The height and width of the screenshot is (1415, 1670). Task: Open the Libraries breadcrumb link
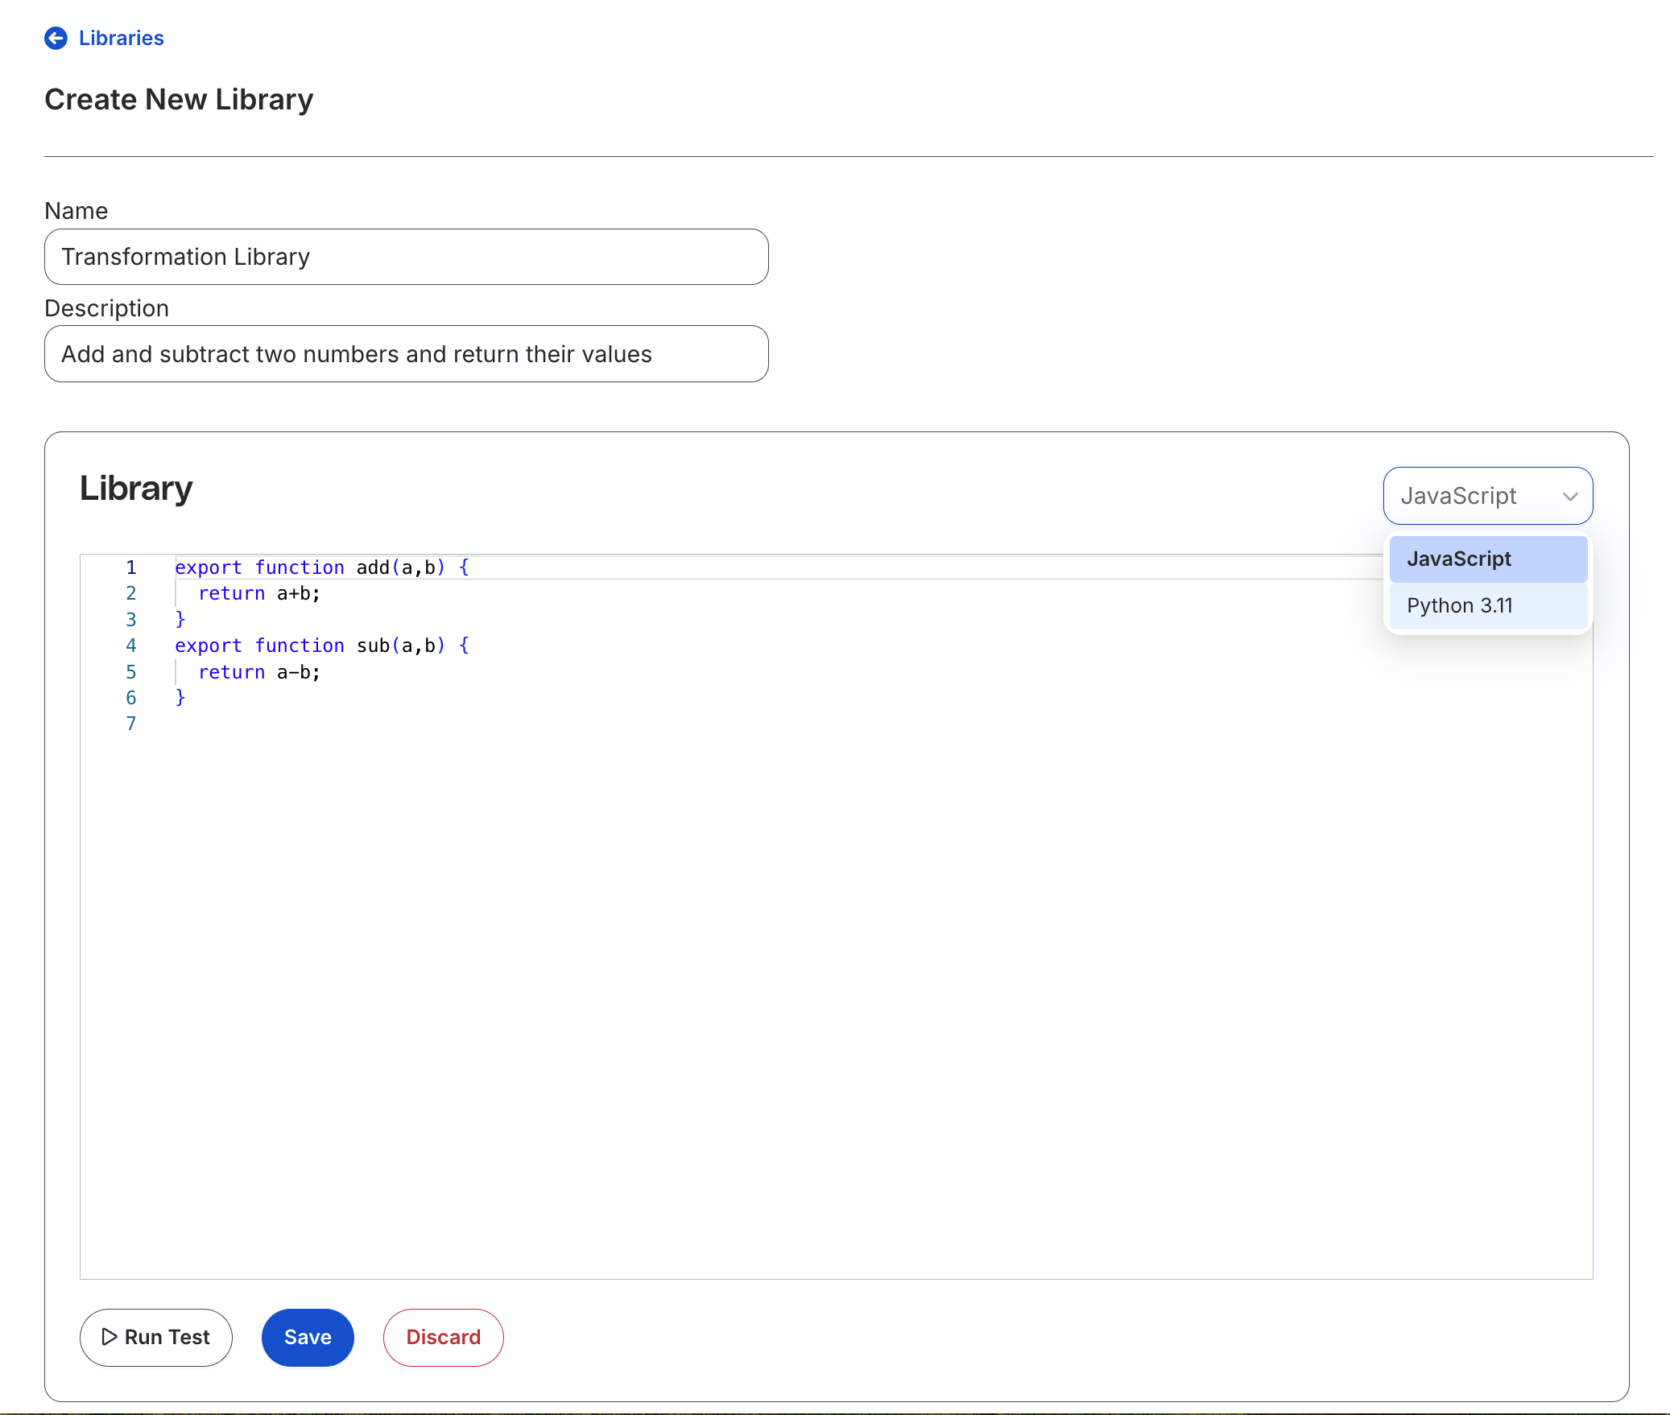click(121, 38)
